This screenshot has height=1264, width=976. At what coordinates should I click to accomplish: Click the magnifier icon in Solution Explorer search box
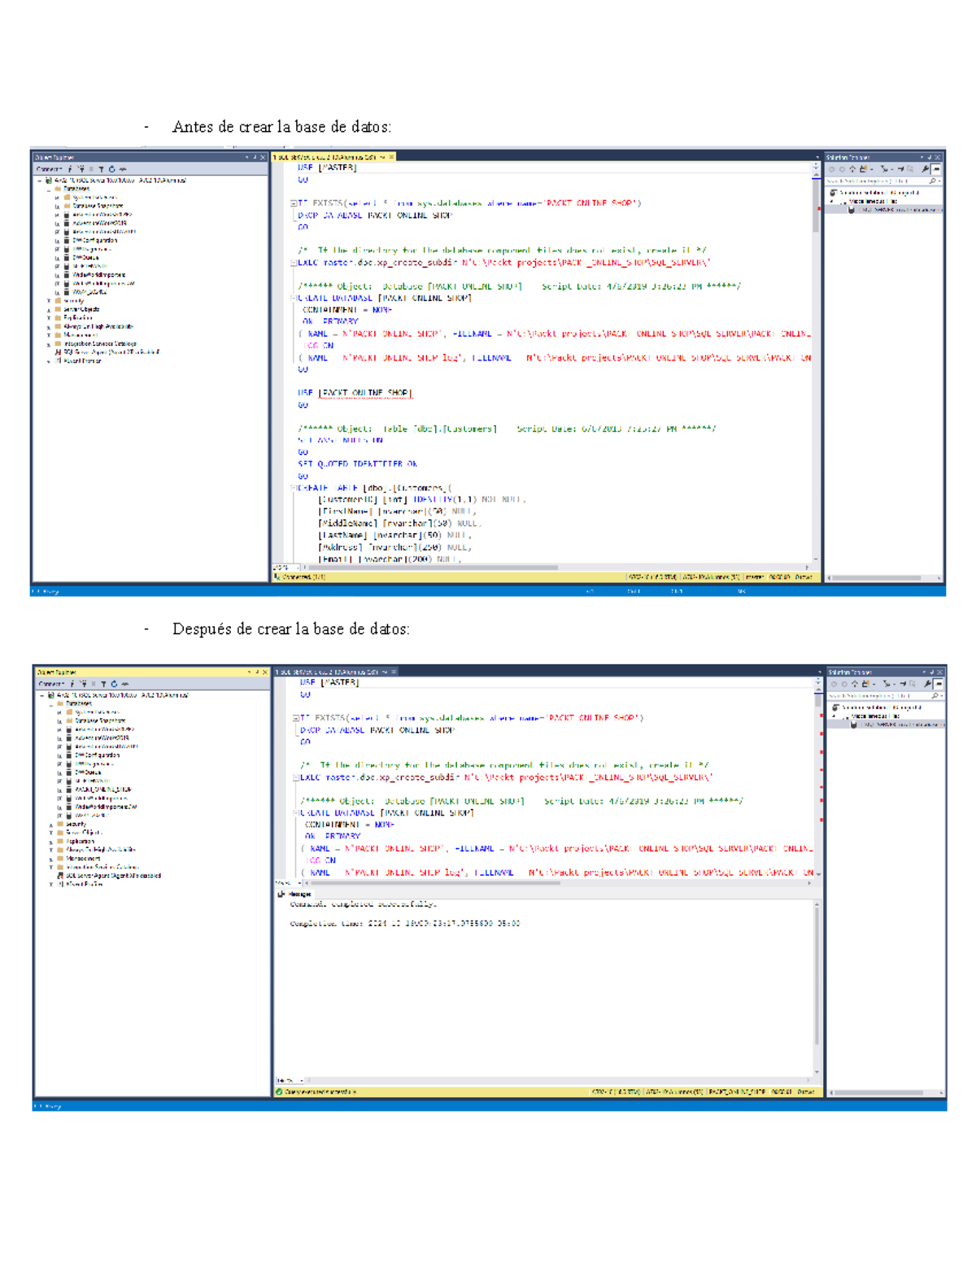tap(933, 181)
